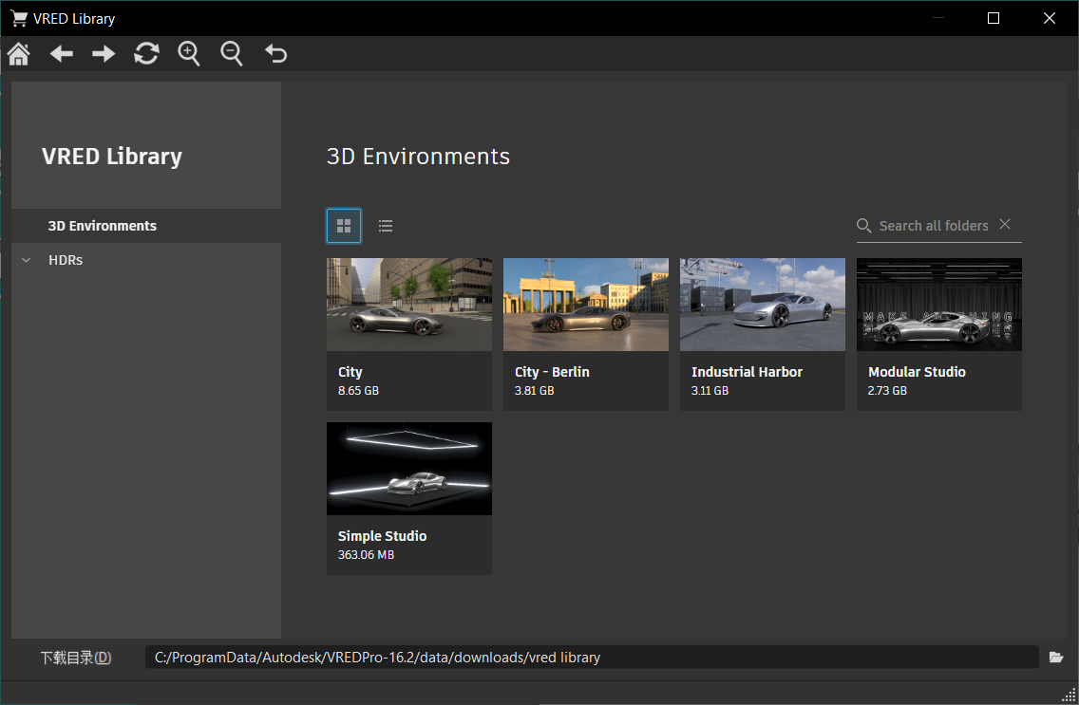This screenshot has height=705, width=1079.
Task: Zoom out using the magnifier minus icon
Action: pyautogui.click(x=231, y=53)
